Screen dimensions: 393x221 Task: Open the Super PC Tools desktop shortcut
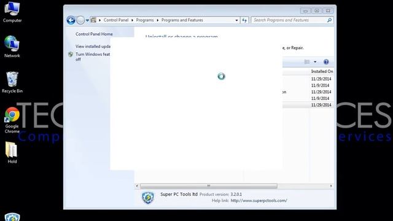12,217
